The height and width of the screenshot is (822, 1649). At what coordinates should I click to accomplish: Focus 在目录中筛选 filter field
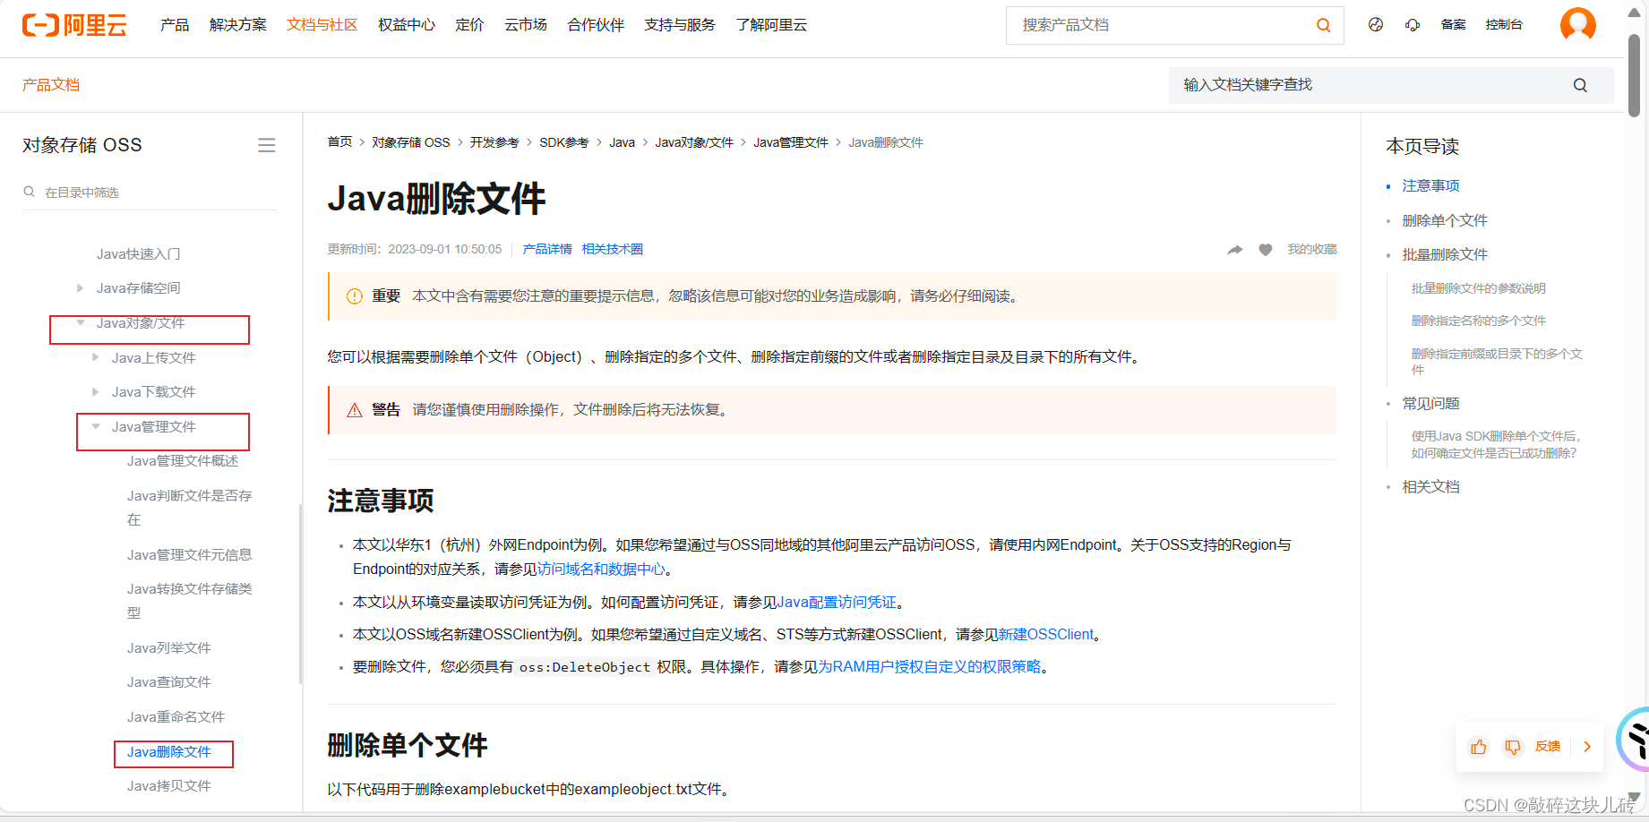tap(150, 193)
